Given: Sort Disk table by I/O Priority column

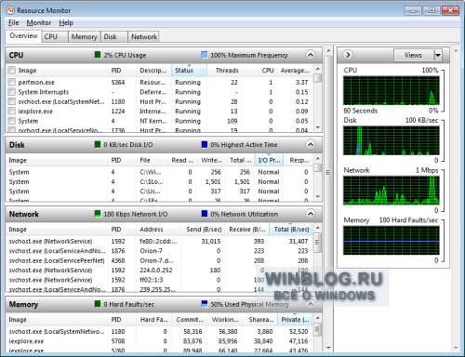Looking at the screenshot, I should 269,160.
